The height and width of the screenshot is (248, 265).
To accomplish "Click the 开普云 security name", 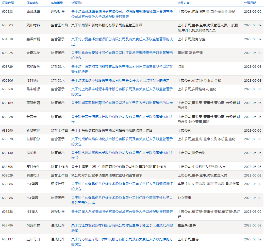I will pyautogui.click(x=31, y=117).
